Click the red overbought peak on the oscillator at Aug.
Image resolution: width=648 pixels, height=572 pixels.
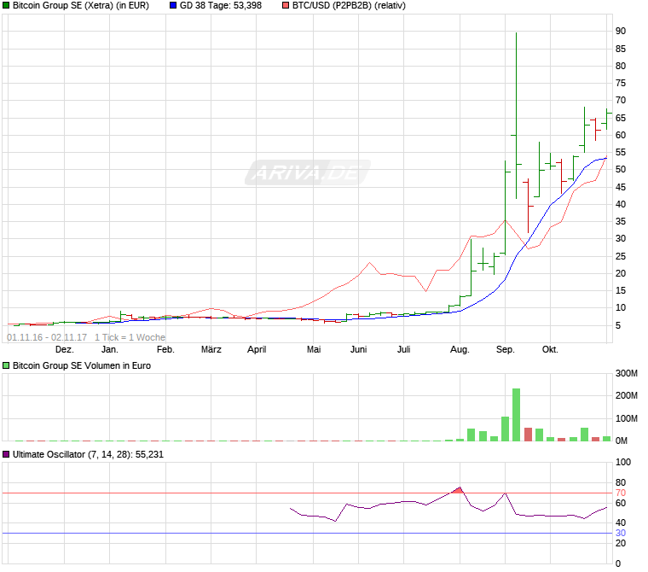pos(458,490)
